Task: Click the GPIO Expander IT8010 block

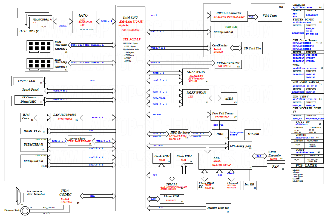Action: [276, 155]
